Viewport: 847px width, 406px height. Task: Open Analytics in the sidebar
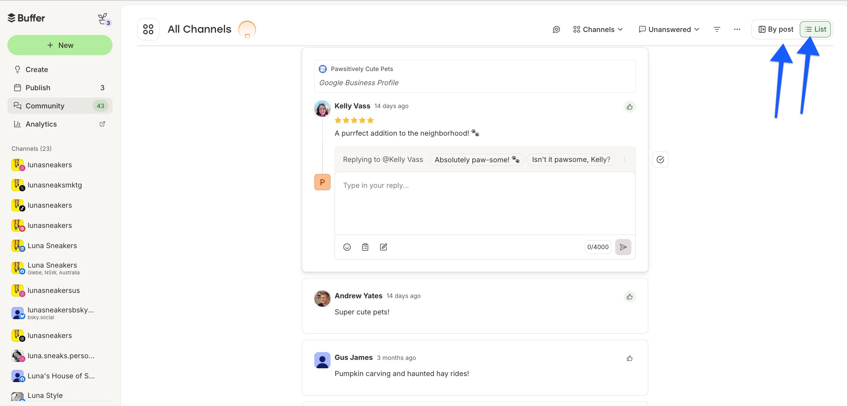click(60, 124)
